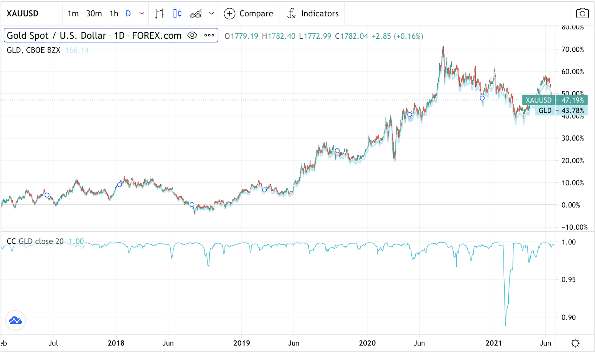Click the GLD, CBOE BZX legend label
Viewport: 595px width, 352px height.
coord(33,50)
